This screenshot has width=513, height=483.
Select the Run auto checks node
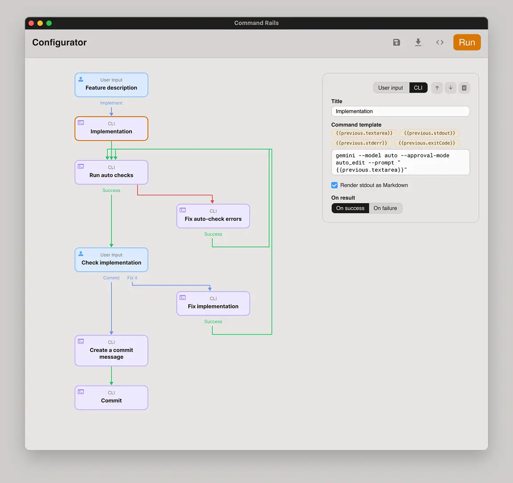(111, 172)
